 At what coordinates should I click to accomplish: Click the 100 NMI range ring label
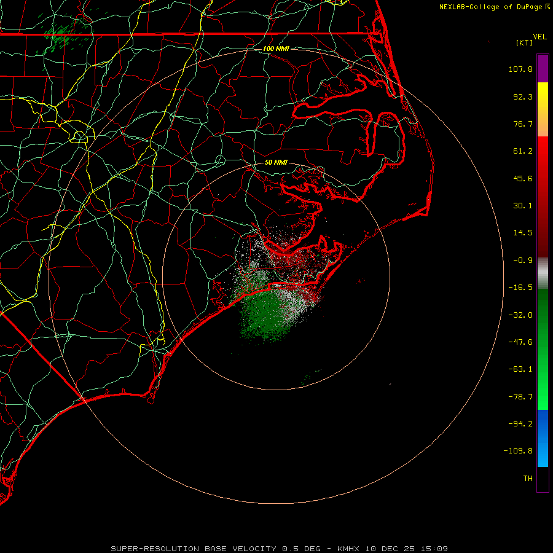(x=276, y=49)
